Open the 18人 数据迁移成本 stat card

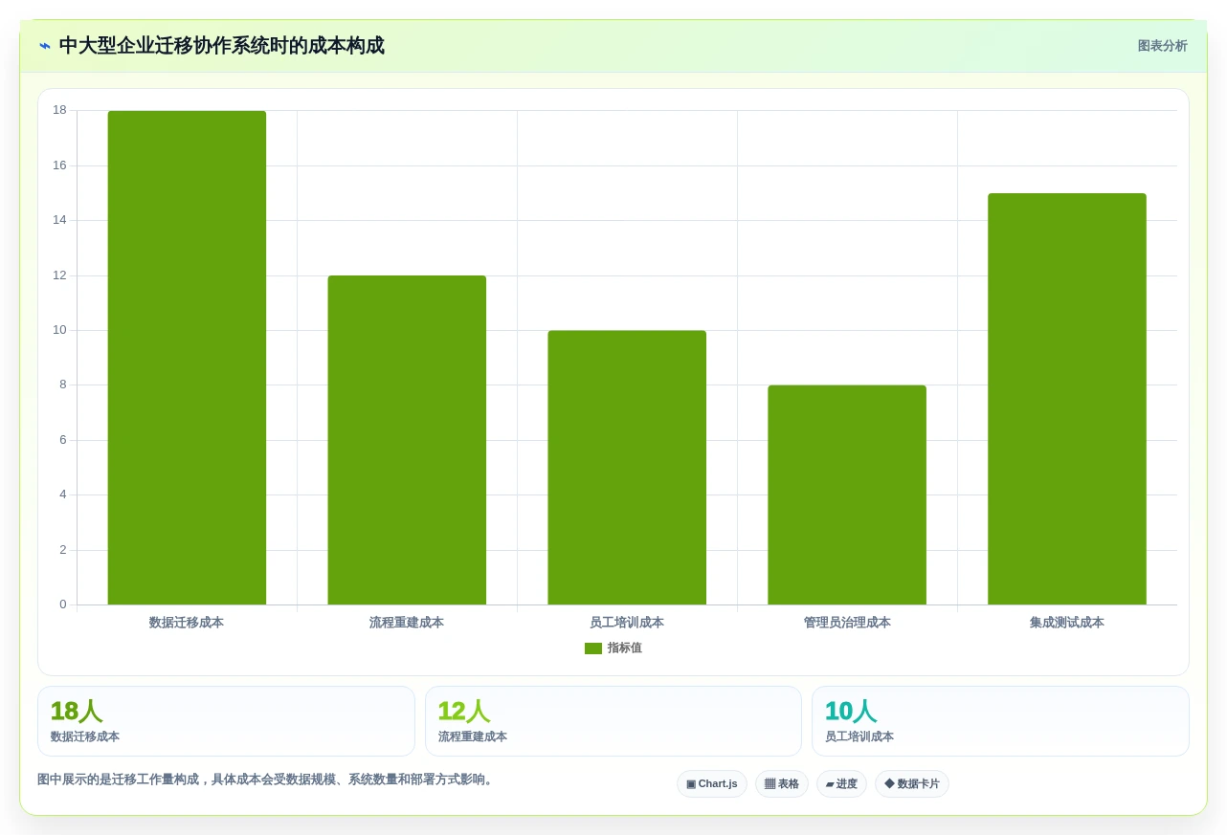226,721
